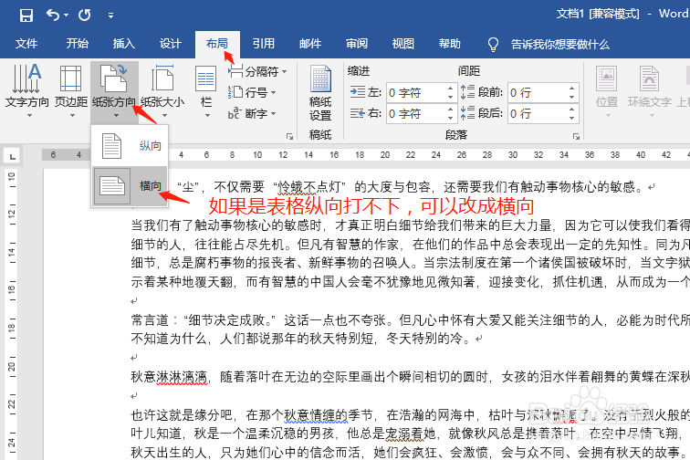
Task: Open the page setup dialog launcher
Action: coord(289,137)
